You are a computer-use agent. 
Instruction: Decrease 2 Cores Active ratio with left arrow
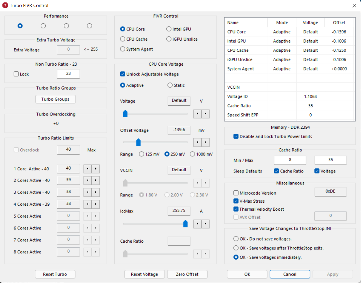point(88,180)
